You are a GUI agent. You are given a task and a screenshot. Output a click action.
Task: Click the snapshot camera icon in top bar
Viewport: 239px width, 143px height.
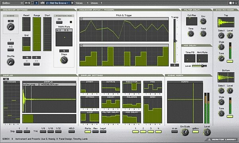(42, 3)
